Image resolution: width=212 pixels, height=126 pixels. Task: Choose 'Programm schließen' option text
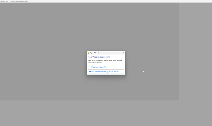point(99,67)
